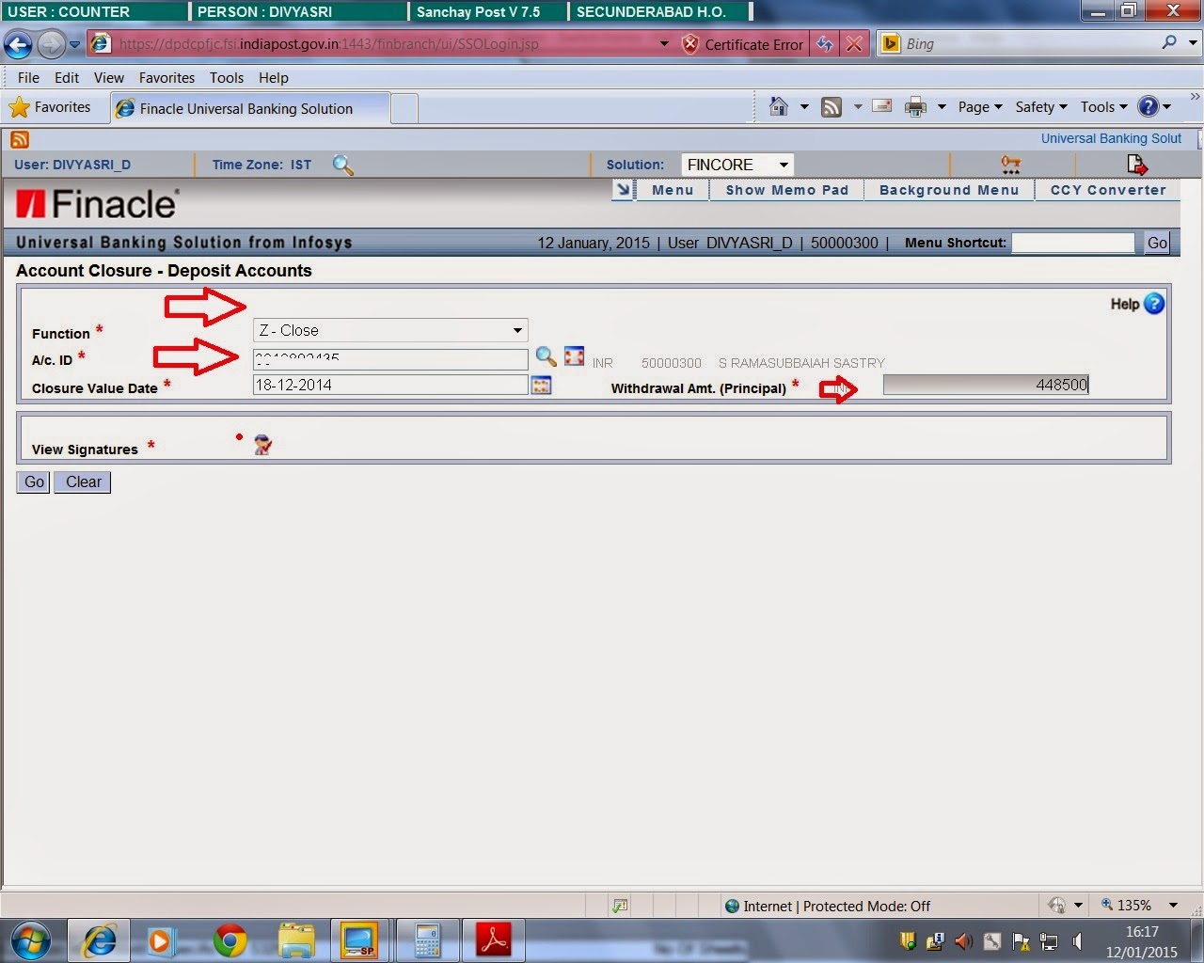The width and height of the screenshot is (1204, 963).
Task: Click the orange RSS feed icon below Favorites
Action: 20,139
